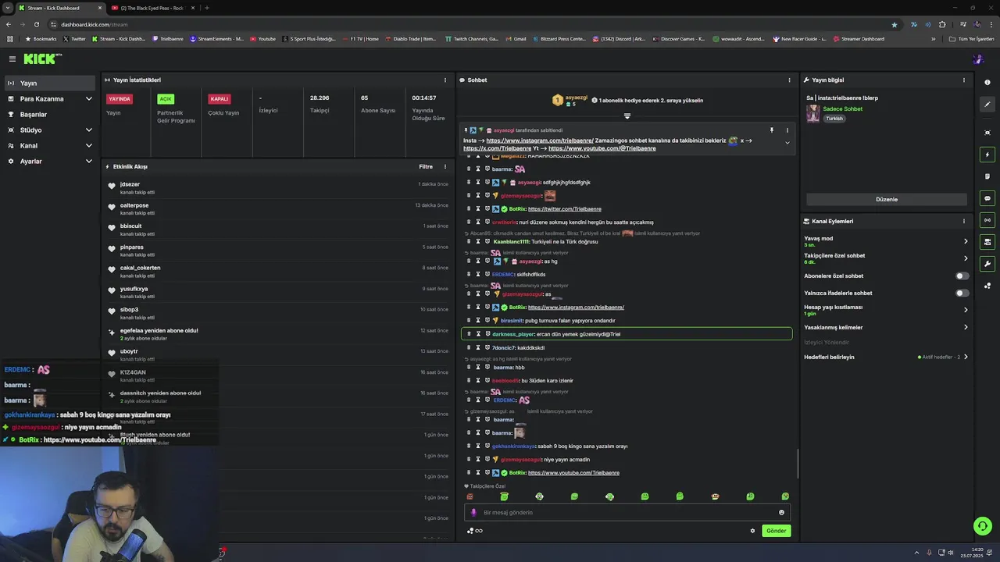Image resolution: width=1000 pixels, height=562 pixels.
Task: Click the browser address bar
Action: [x=469, y=24]
